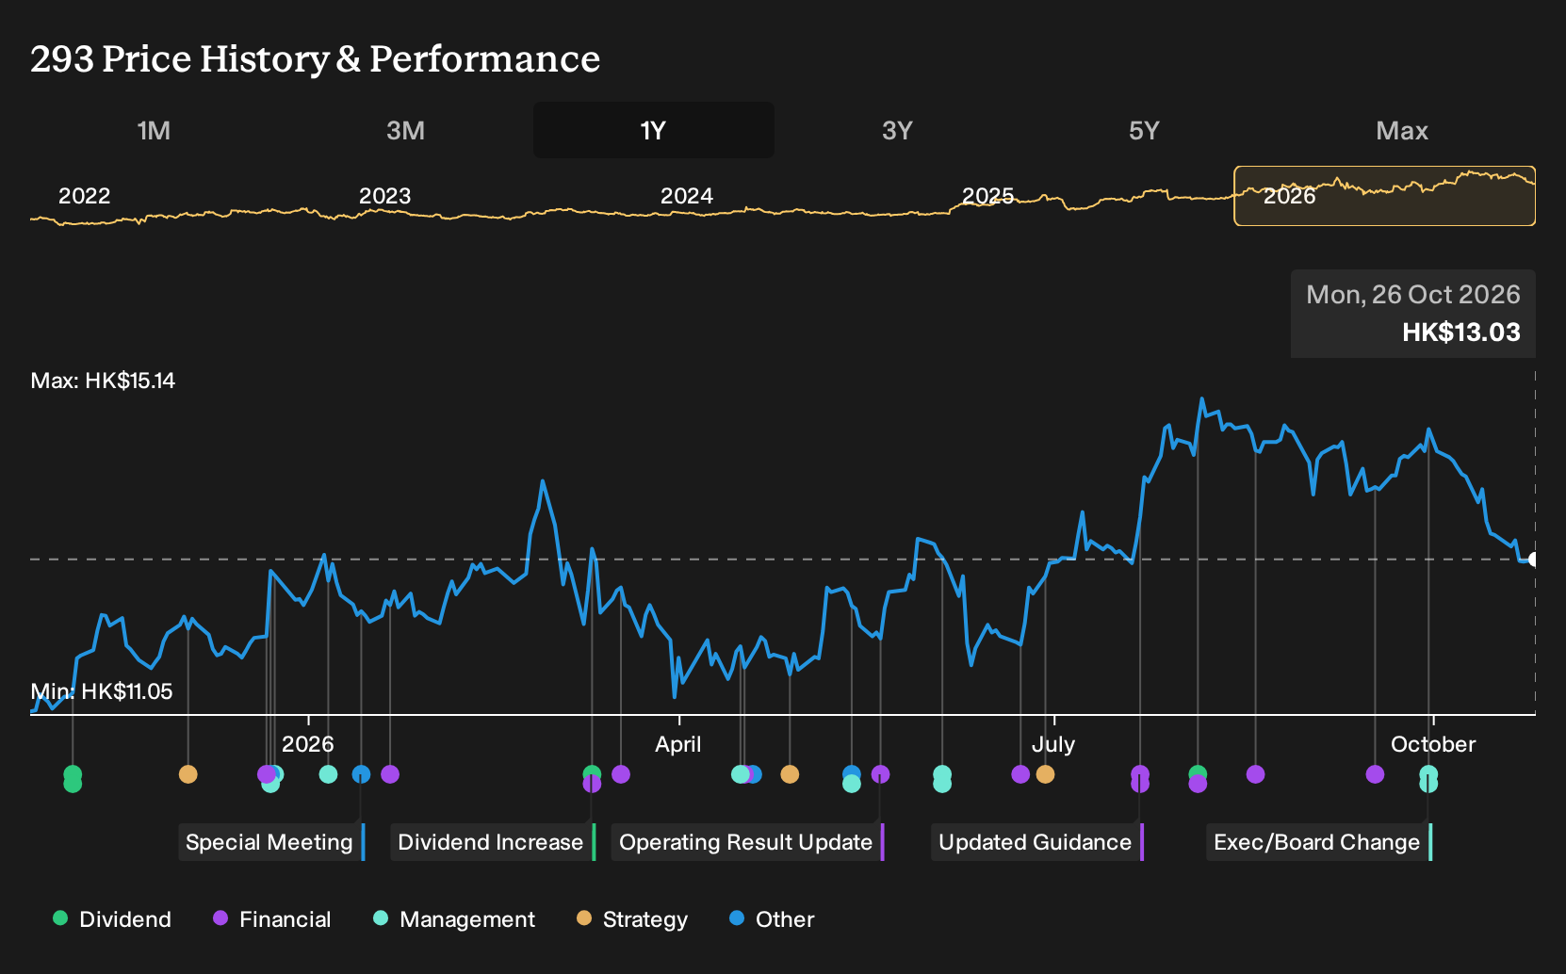Jump to 2023 on the overview sparkline
The width and height of the screenshot is (1566, 974).
pyautogui.click(x=384, y=196)
